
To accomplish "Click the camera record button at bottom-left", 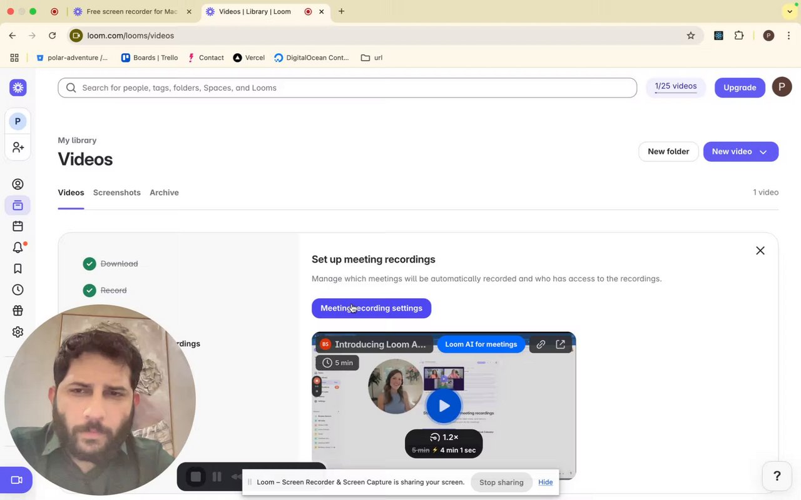I will (16, 480).
